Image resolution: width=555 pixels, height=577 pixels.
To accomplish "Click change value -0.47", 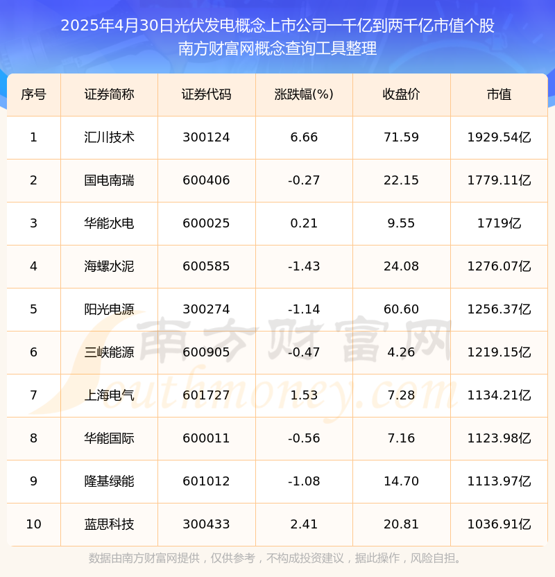I will coord(304,352).
